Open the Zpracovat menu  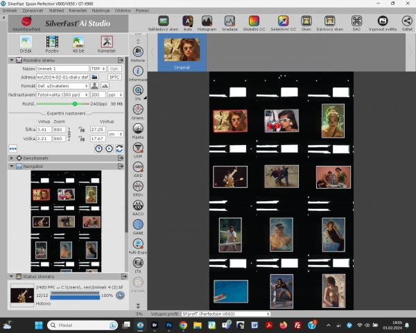click(33, 10)
